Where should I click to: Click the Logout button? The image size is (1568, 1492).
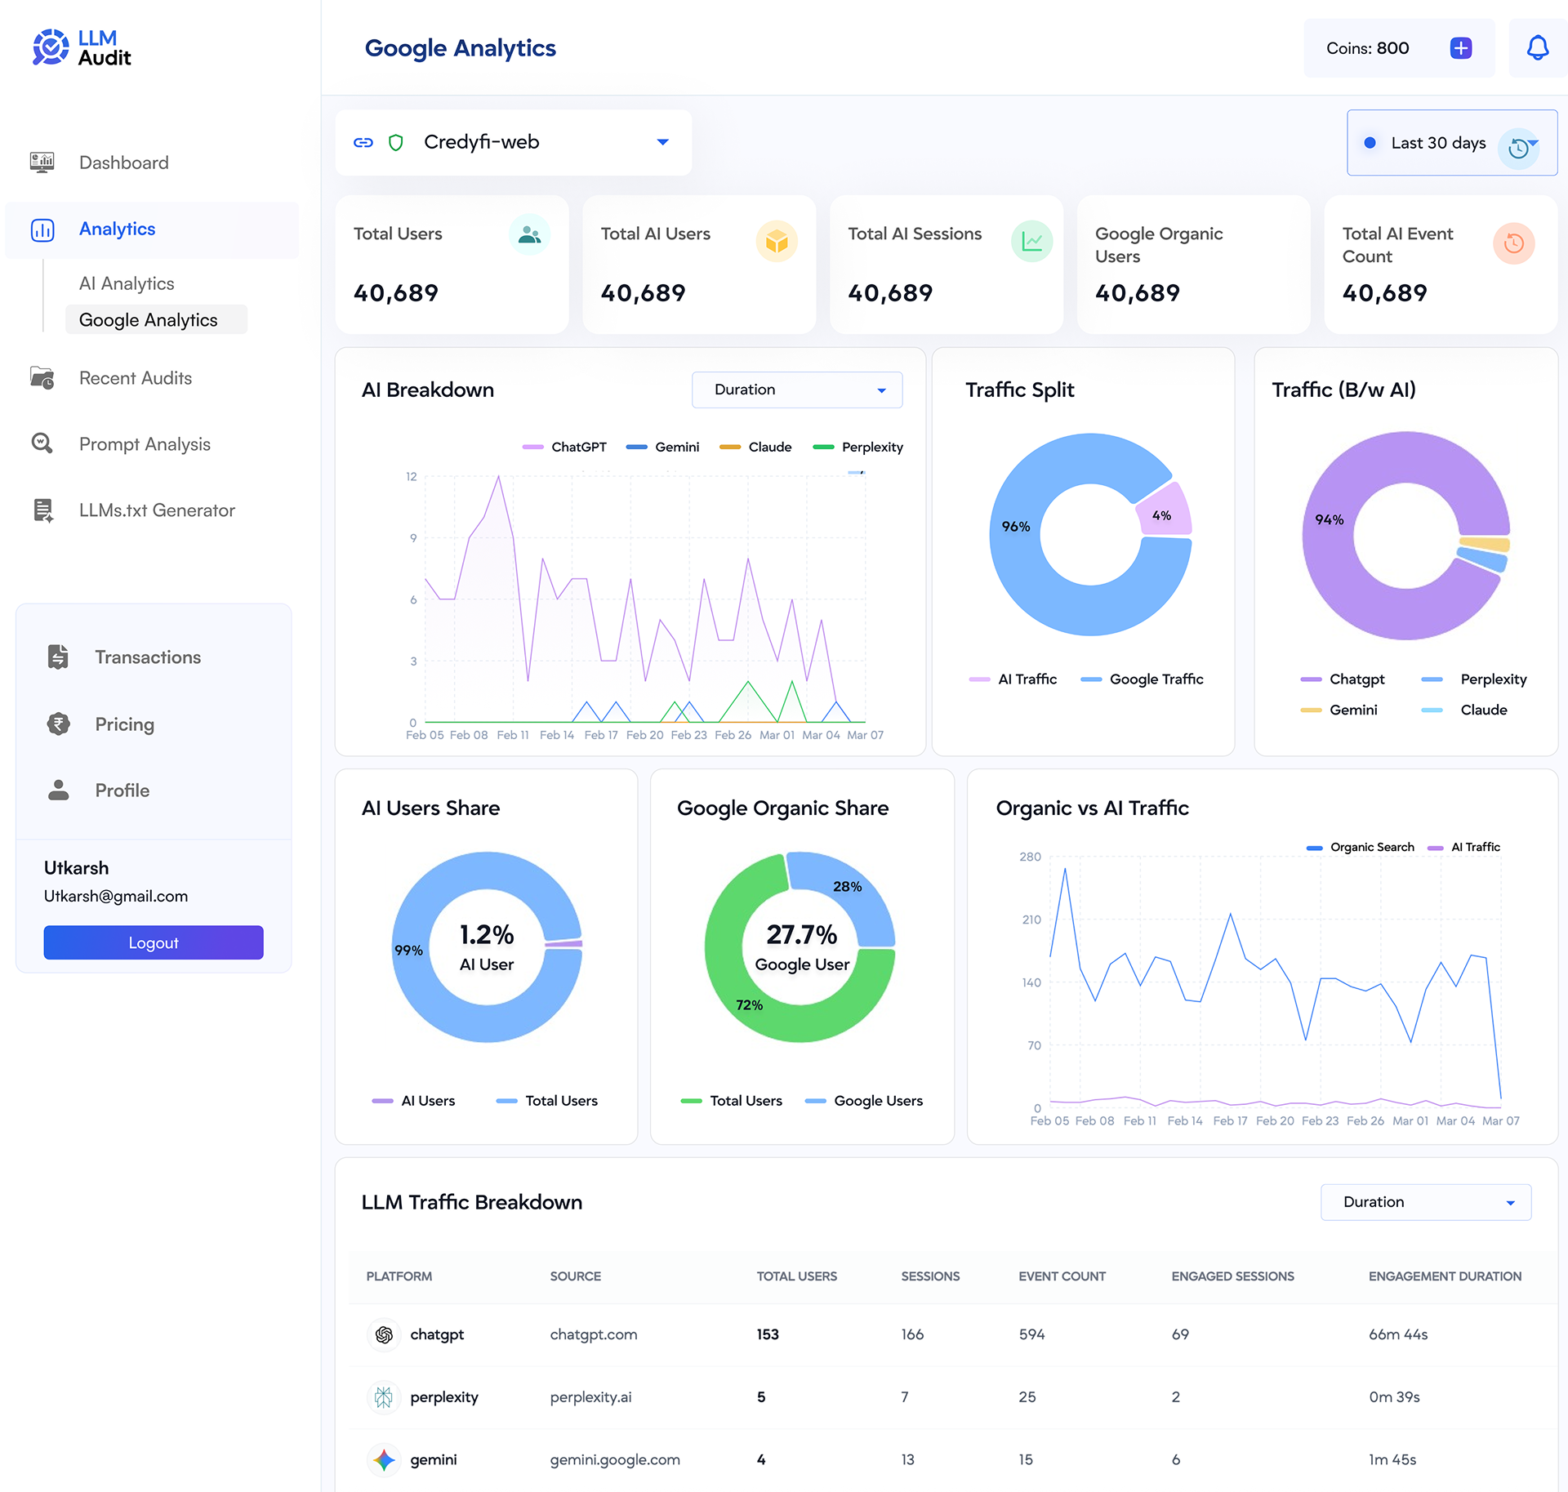click(154, 942)
